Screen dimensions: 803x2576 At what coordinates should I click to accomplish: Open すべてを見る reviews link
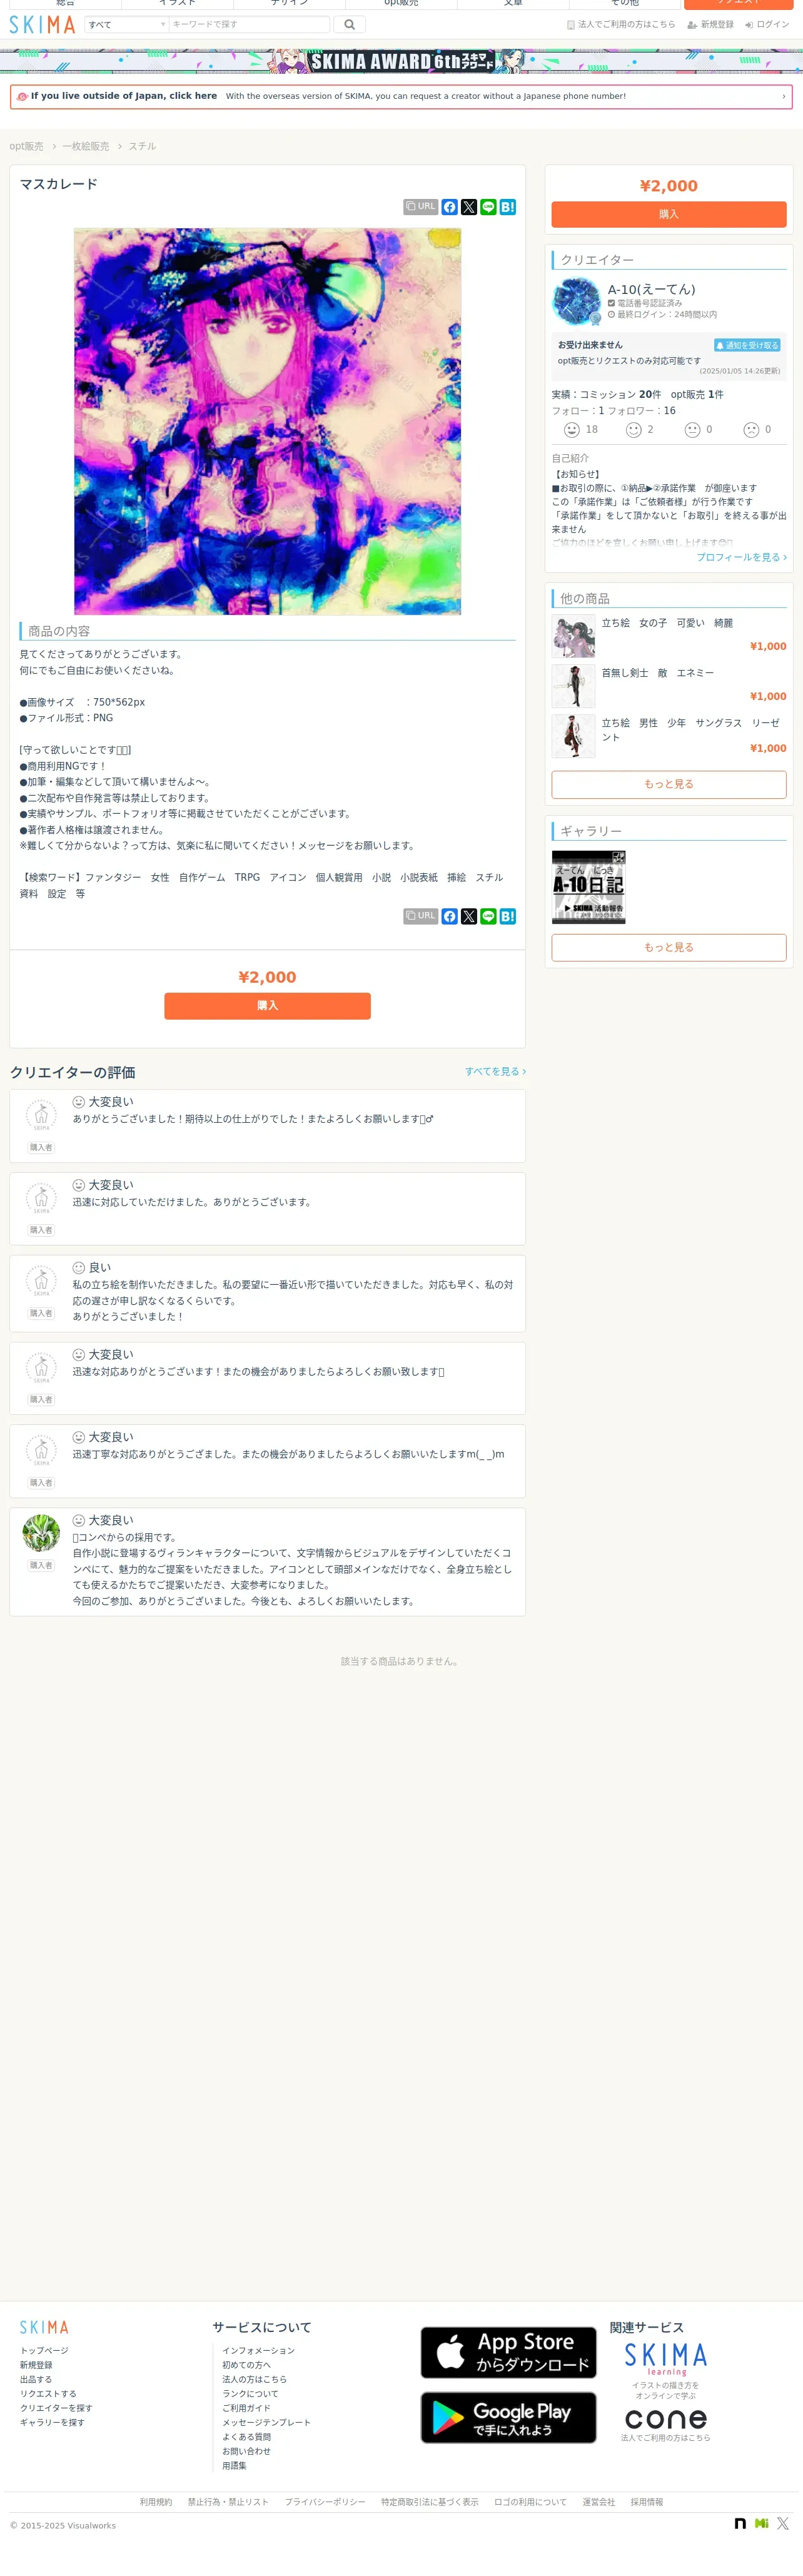click(x=495, y=1071)
